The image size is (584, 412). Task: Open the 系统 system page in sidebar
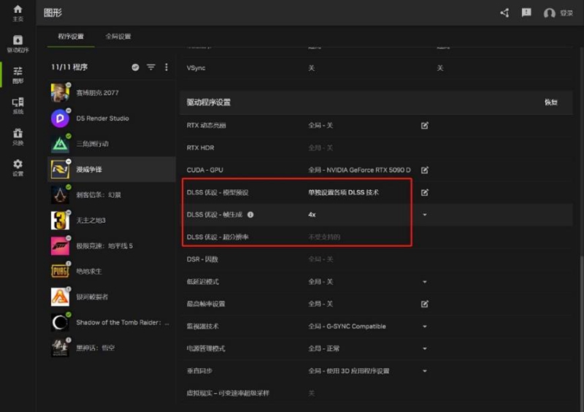tap(18, 105)
